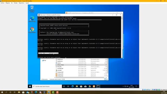The width and height of the screenshot is (167, 94).
Task: Open the guest notification center
Action: 136,86
